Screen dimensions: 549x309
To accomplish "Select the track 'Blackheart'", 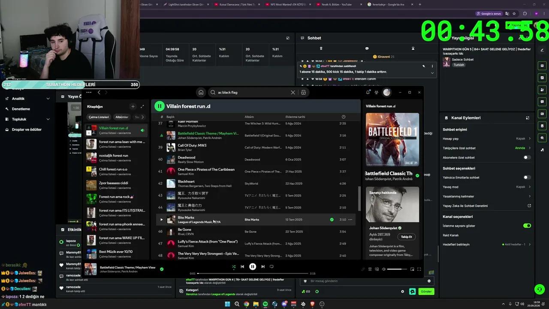I will 186,182.
